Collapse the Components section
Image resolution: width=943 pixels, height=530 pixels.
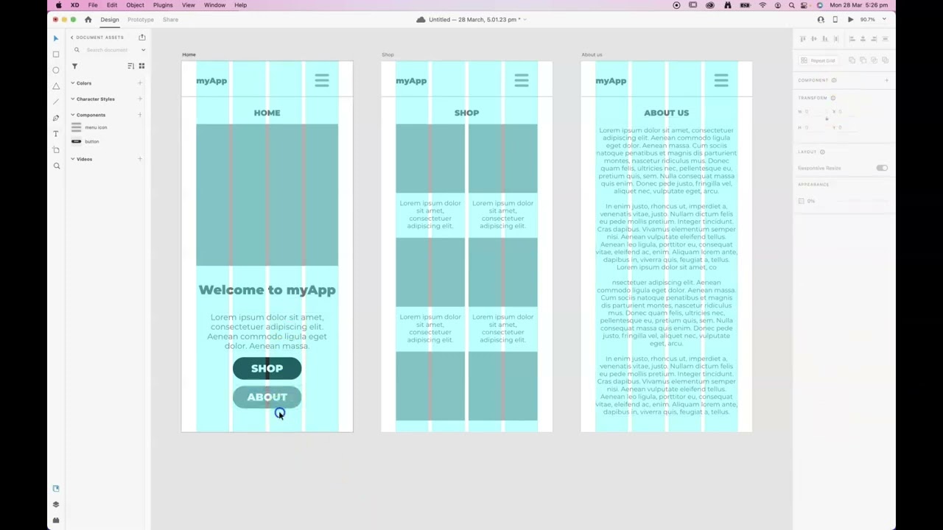(x=72, y=115)
